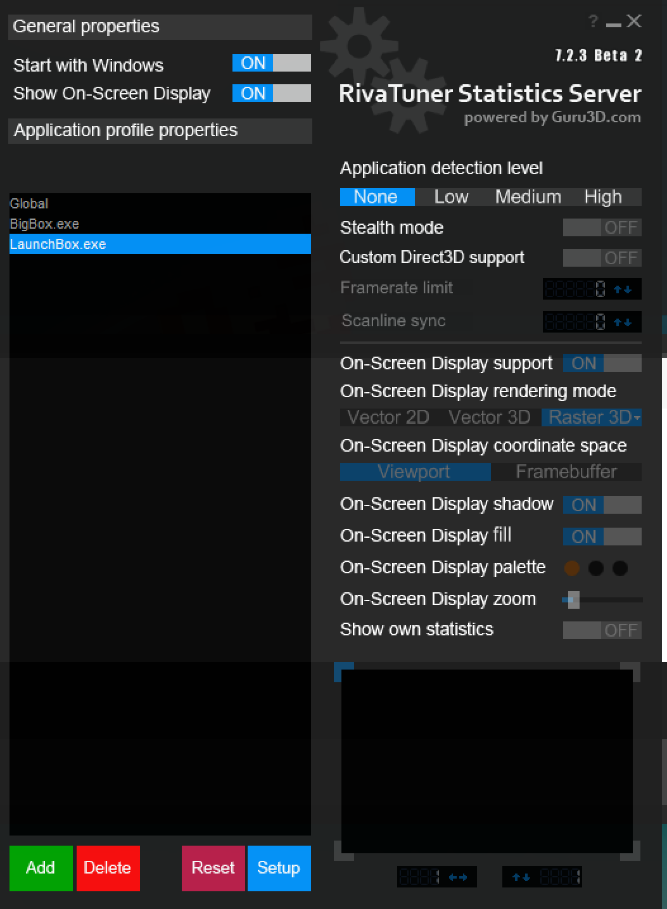This screenshot has height=909, width=667.
Task: Set application detection level to Low
Action: coord(452,197)
